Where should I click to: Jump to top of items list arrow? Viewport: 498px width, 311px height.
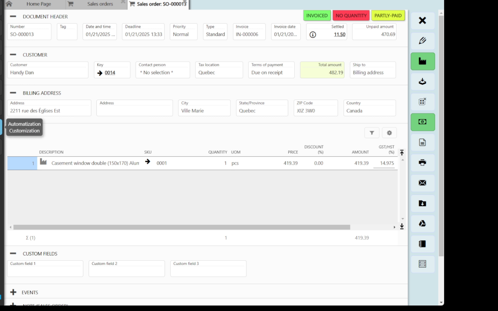point(402,153)
